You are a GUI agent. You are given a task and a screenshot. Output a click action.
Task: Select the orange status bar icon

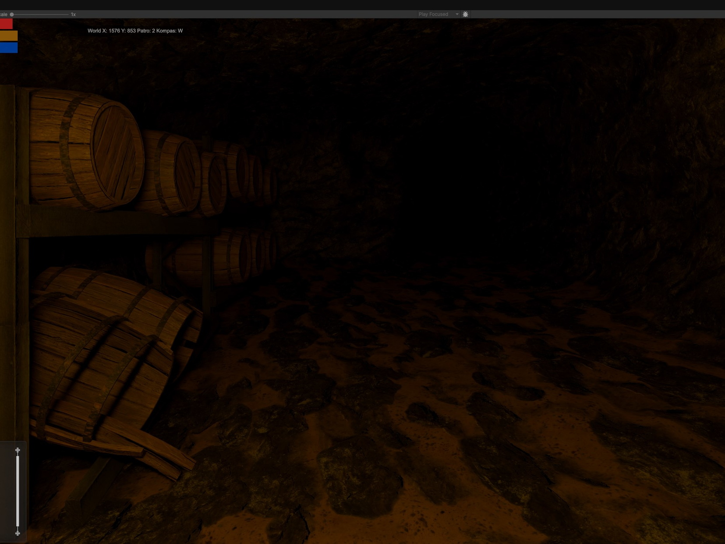[8, 35]
